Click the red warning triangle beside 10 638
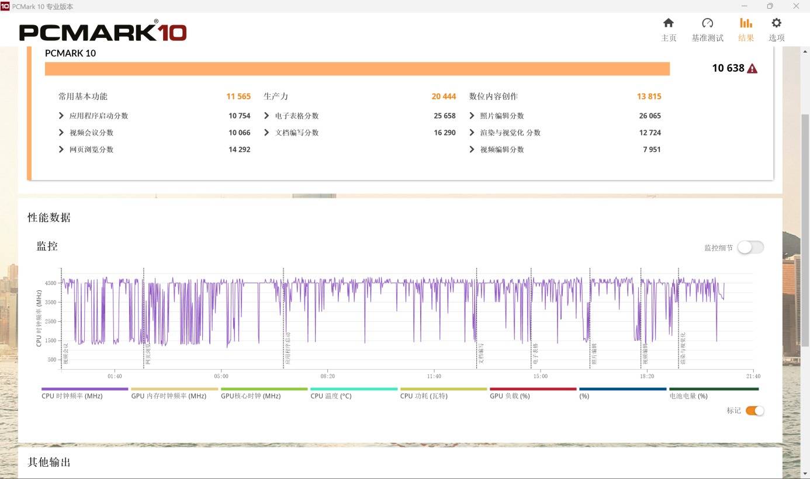This screenshot has width=810, height=479. click(752, 68)
